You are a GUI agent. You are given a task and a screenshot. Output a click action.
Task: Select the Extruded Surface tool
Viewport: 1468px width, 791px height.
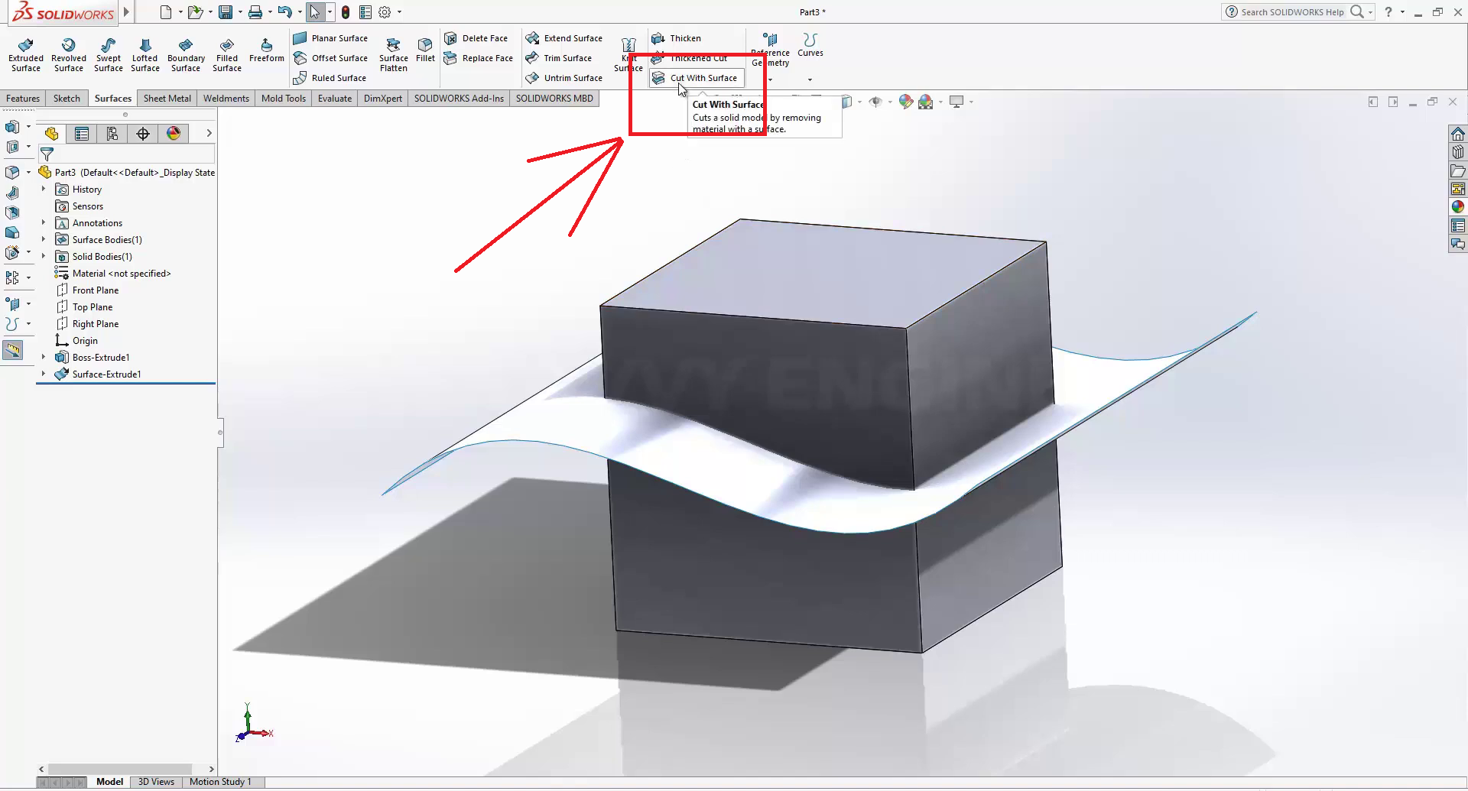click(26, 54)
